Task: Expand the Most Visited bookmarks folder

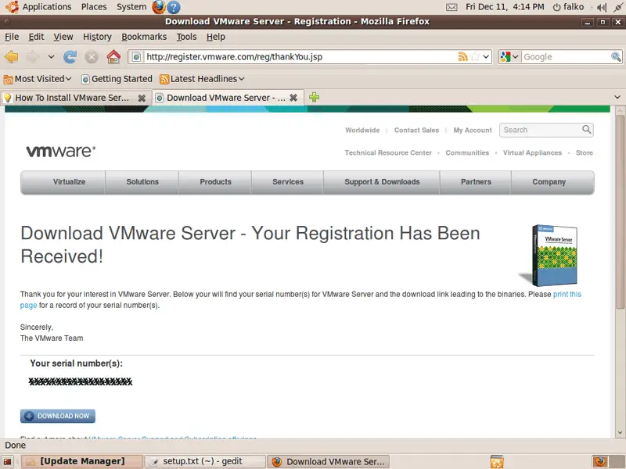Action: pos(38,79)
